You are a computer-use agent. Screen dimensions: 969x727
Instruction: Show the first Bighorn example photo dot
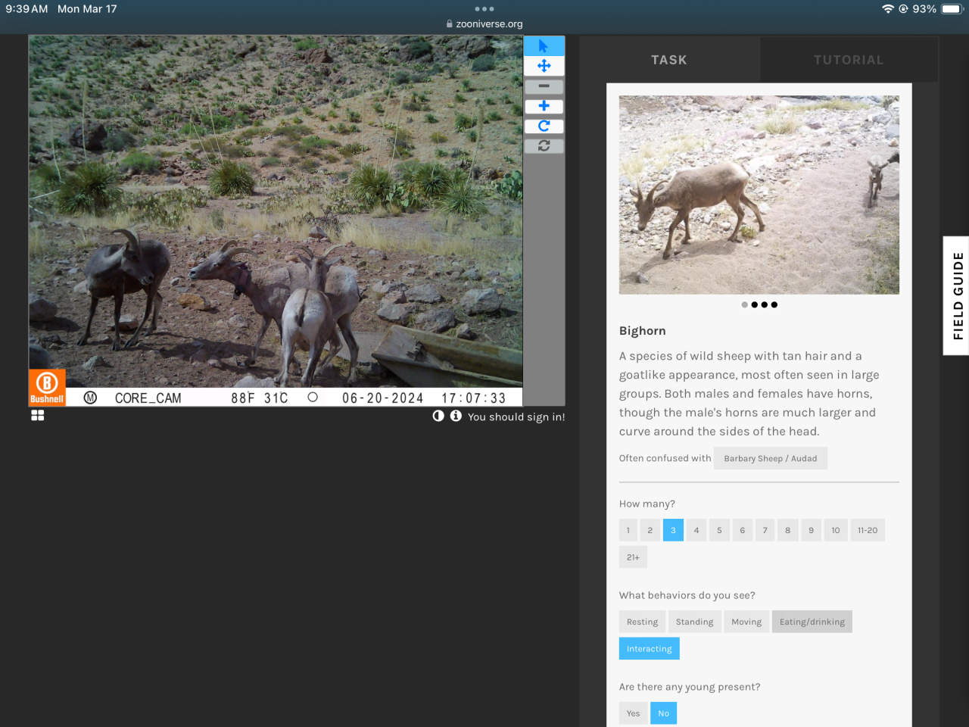pyautogui.click(x=745, y=304)
